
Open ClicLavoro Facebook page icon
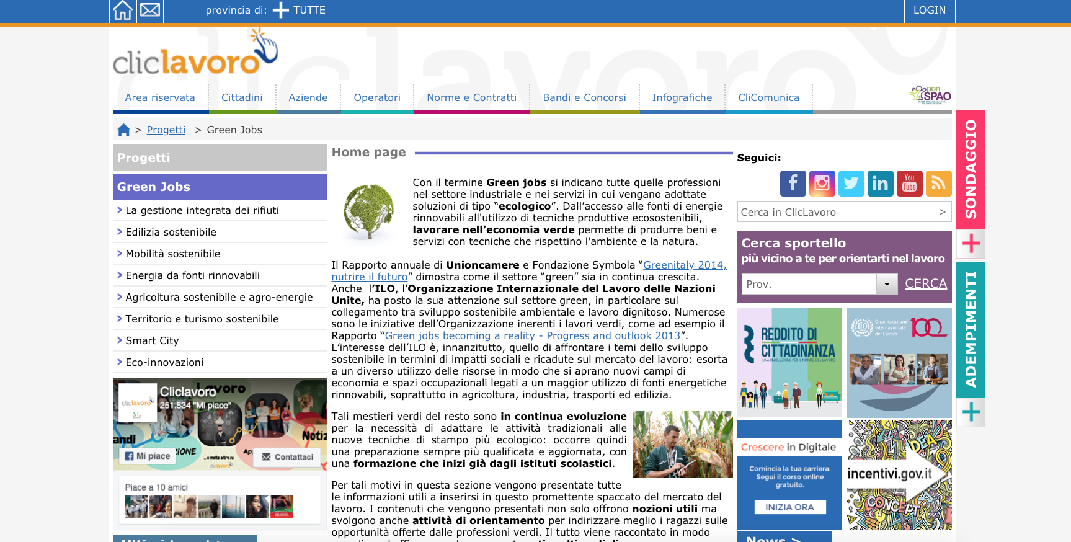793,184
